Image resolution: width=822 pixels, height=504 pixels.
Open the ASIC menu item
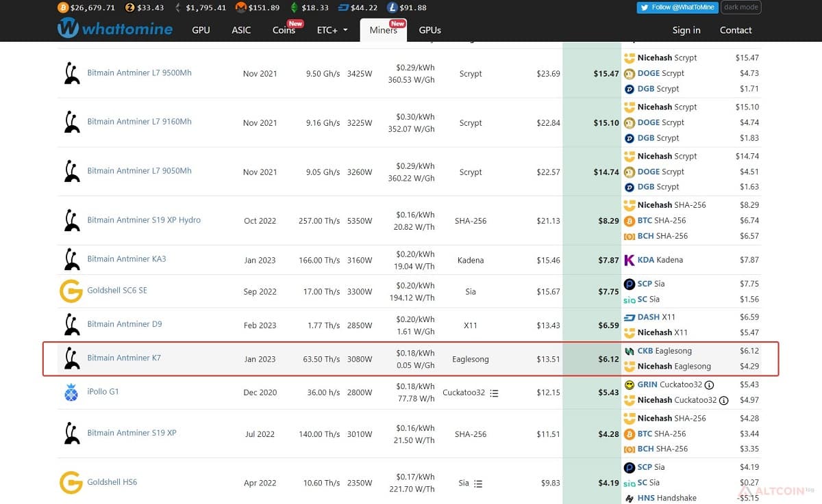coord(241,30)
